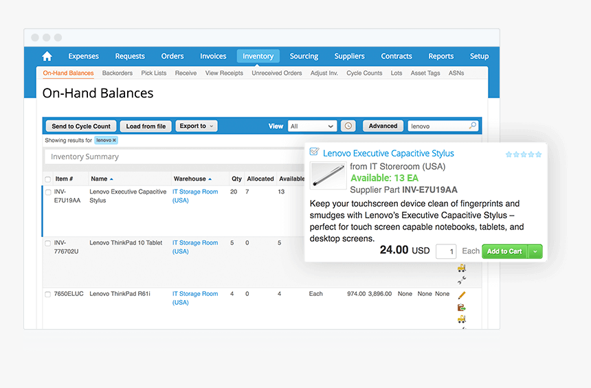The height and width of the screenshot is (388, 591).
Task: Click the Item # column header
Action: point(64,179)
